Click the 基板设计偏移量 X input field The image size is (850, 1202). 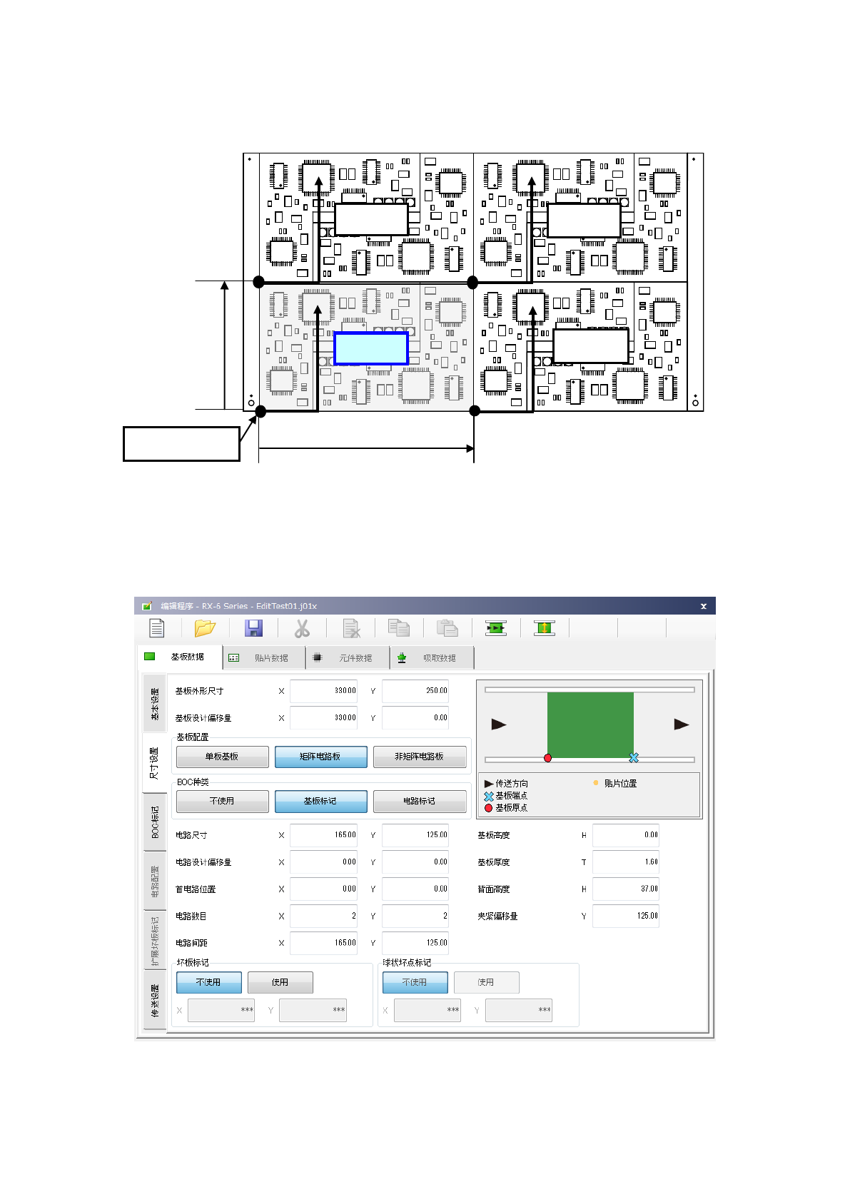point(324,718)
